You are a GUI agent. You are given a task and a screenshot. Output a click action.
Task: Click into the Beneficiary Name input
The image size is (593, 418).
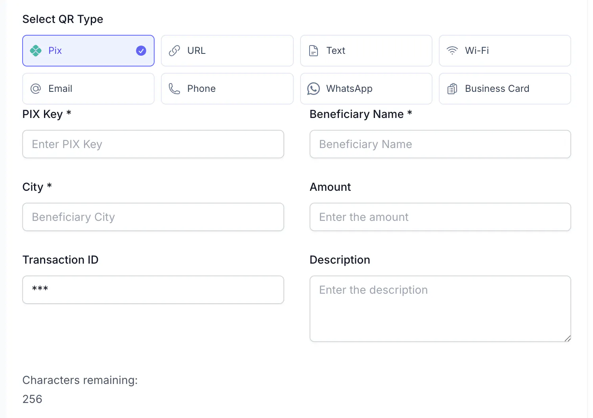(440, 144)
